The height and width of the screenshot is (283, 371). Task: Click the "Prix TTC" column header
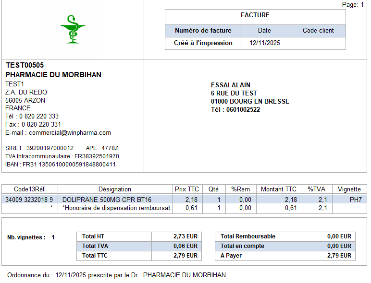[187, 189]
